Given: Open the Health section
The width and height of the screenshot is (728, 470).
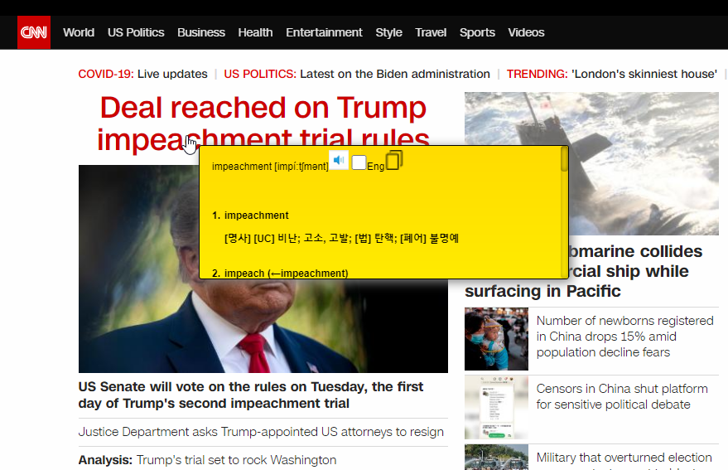Looking at the screenshot, I should coord(255,32).
